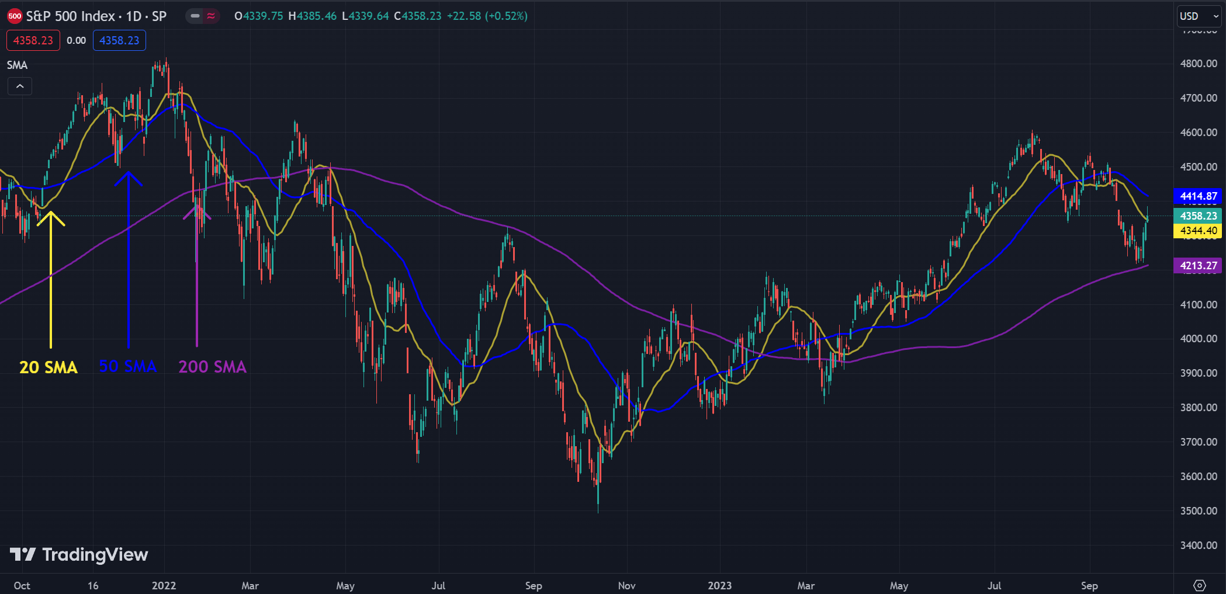This screenshot has width=1226, height=594.
Task: Click the Nov label on time axis
Action: tap(626, 586)
